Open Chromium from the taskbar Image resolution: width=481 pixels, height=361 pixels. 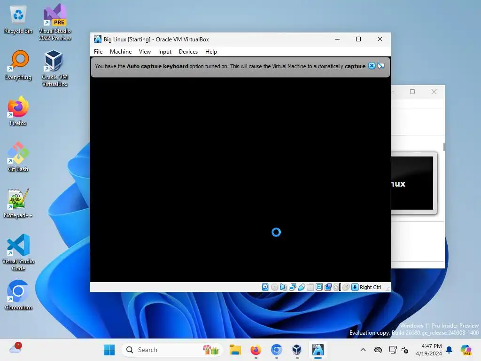click(276, 350)
